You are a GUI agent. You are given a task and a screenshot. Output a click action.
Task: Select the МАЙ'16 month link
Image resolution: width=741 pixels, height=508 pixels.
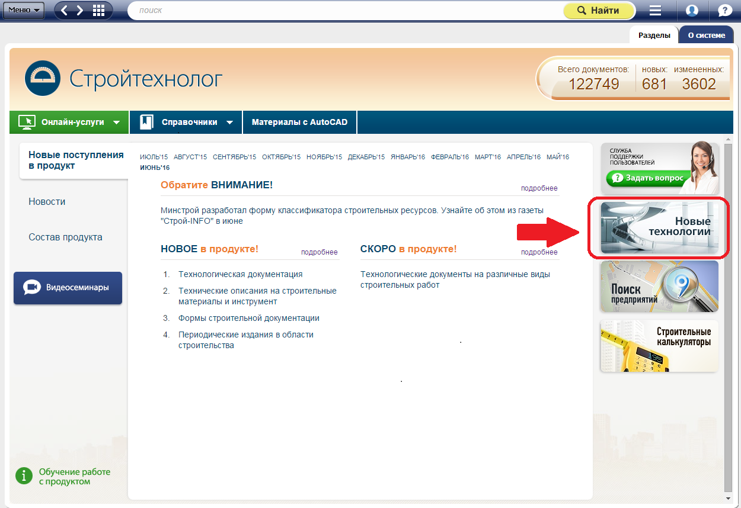tap(557, 157)
